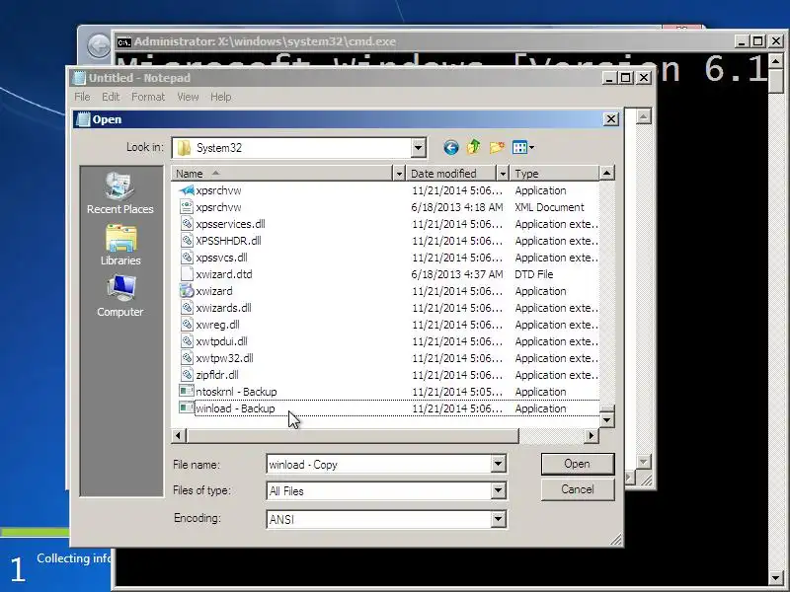
Task: Click the Notepad title bar icon
Action: coord(80,78)
